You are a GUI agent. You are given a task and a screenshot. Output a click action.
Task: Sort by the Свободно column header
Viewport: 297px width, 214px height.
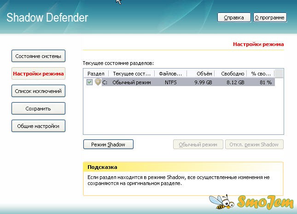(x=231, y=74)
